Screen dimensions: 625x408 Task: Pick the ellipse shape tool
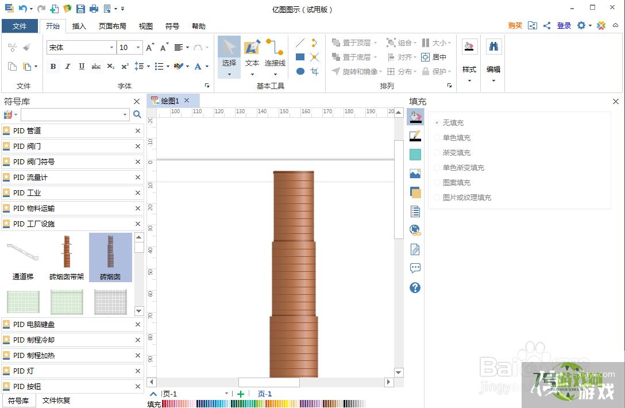(x=300, y=71)
